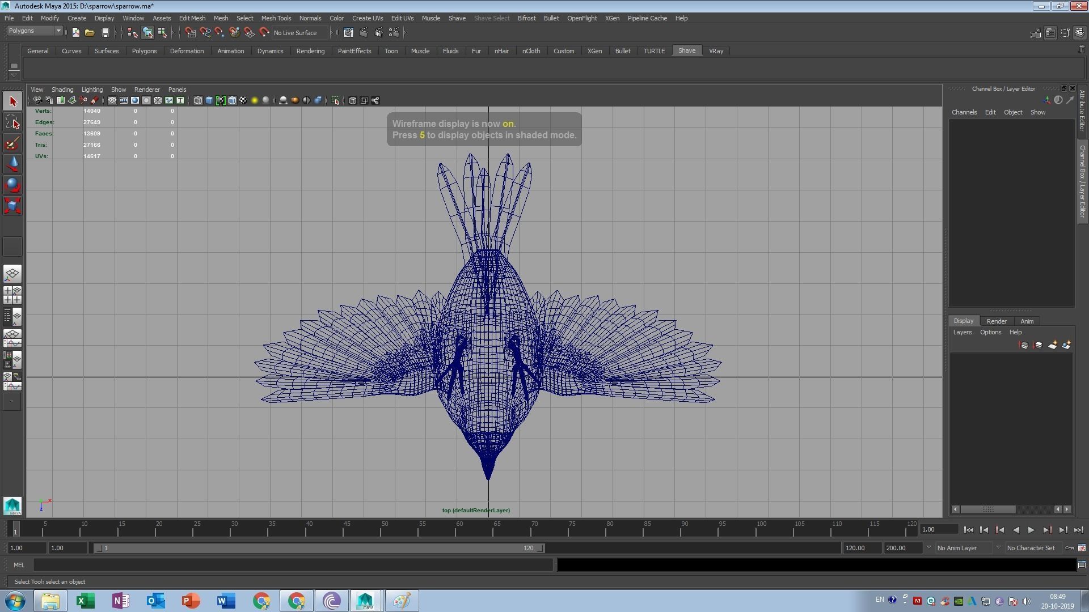
Task: Select by object type mode icon
Action: pyautogui.click(x=147, y=33)
